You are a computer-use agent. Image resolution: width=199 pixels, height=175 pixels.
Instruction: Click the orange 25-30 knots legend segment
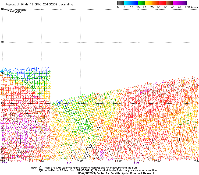point(155,3)
